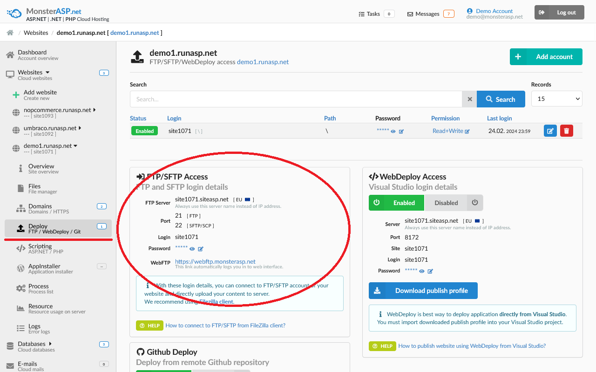Click the E-mails envelope icon
This screenshot has width=596, height=372.
click(x=10, y=366)
